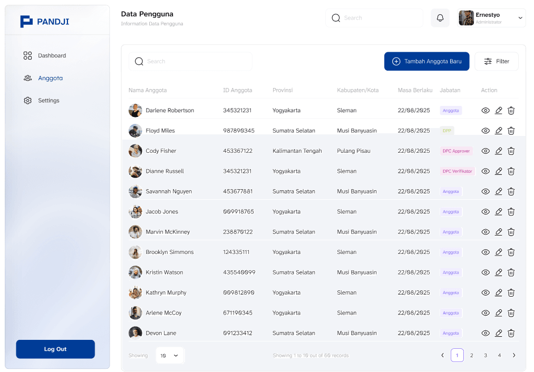Select Settings from the sidebar menu
Screen dimensions: 534x372
(48, 101)
